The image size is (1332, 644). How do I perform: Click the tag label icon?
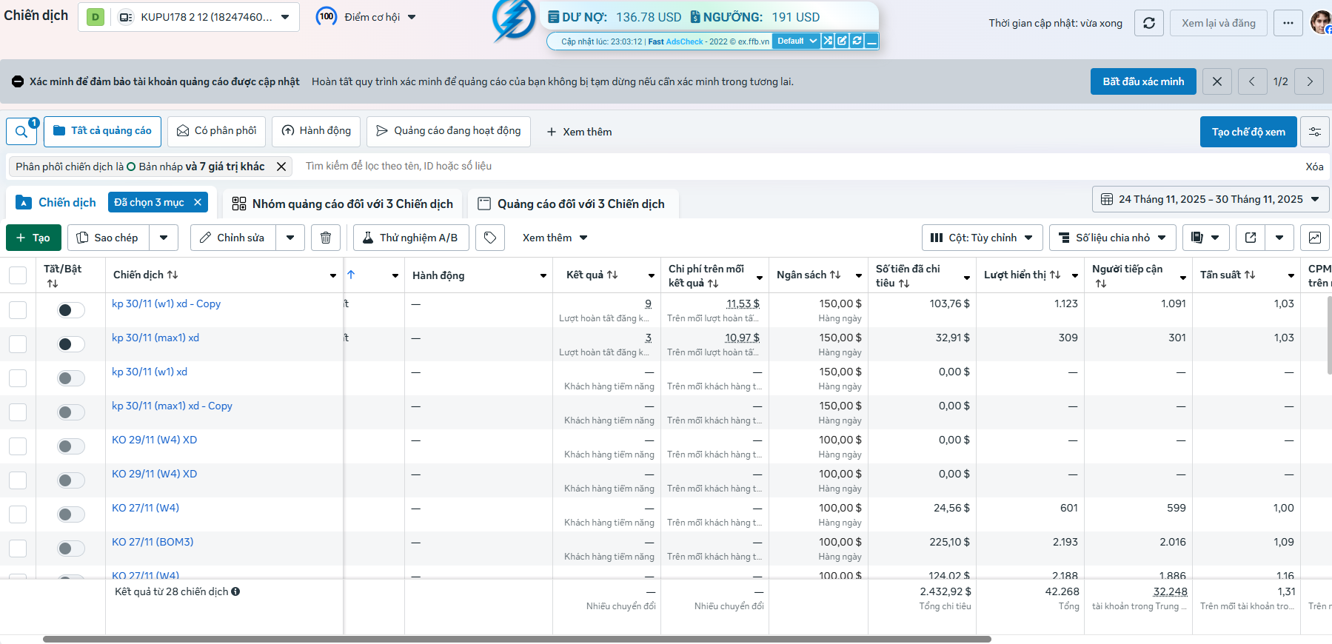click(490, 238)
